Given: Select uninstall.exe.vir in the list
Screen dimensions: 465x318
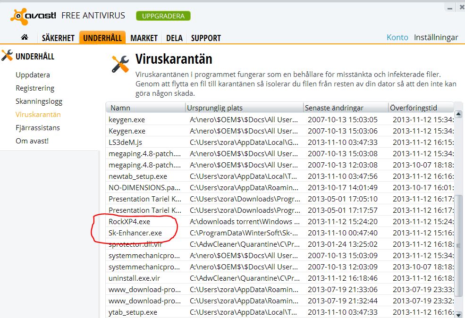Looking at the screenshot, I should [x=279, y=278].
